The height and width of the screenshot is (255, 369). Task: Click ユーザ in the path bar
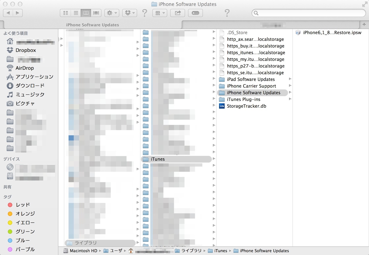point(113,251)
